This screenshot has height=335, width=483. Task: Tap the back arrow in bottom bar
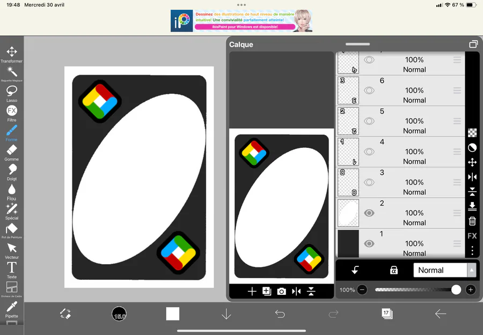pyautogui.click(x=441, y=314)
